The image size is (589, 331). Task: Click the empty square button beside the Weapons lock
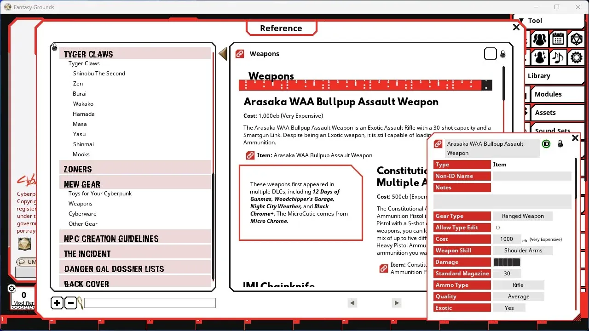pos(491,54)
